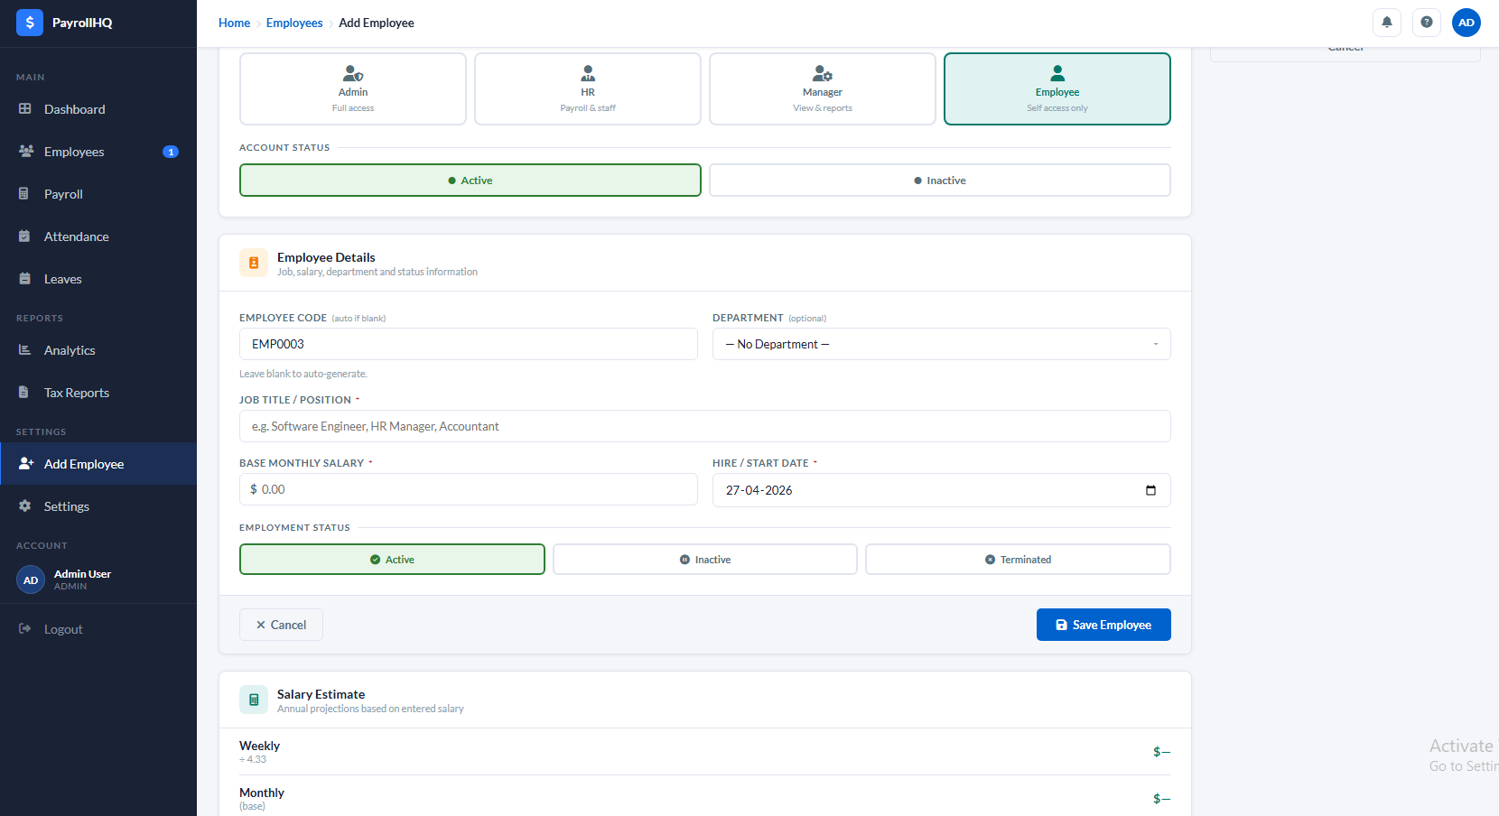Click the notifications bell icon

click(x=1386, y=23)
